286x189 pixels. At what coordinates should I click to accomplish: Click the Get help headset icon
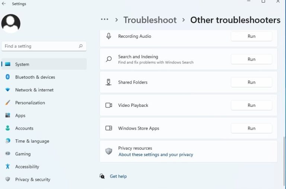click(x=102, y=176)
